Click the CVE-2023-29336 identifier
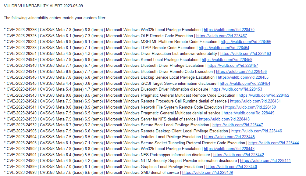This screenshot has height=176, width=306. pyautogui.click(x=21, y=30)
